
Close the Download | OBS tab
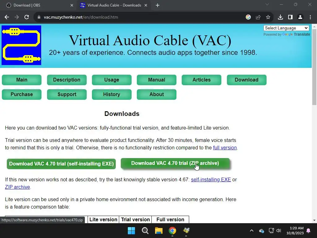72,6
